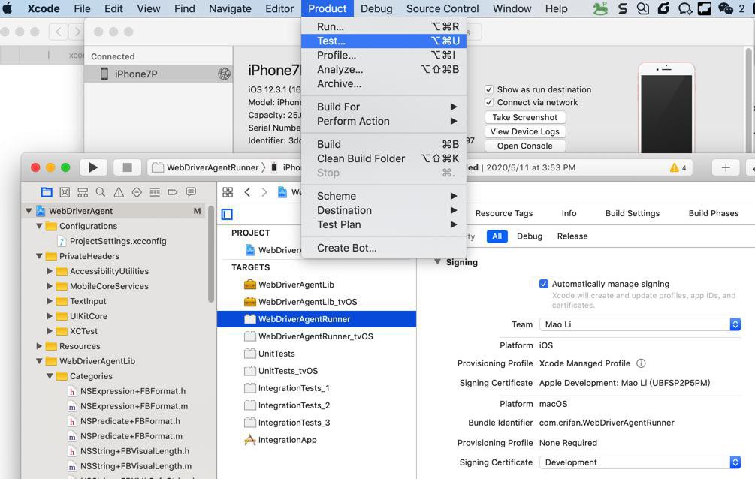Click the network globe icon beside iPhone7P

point(224,74)
